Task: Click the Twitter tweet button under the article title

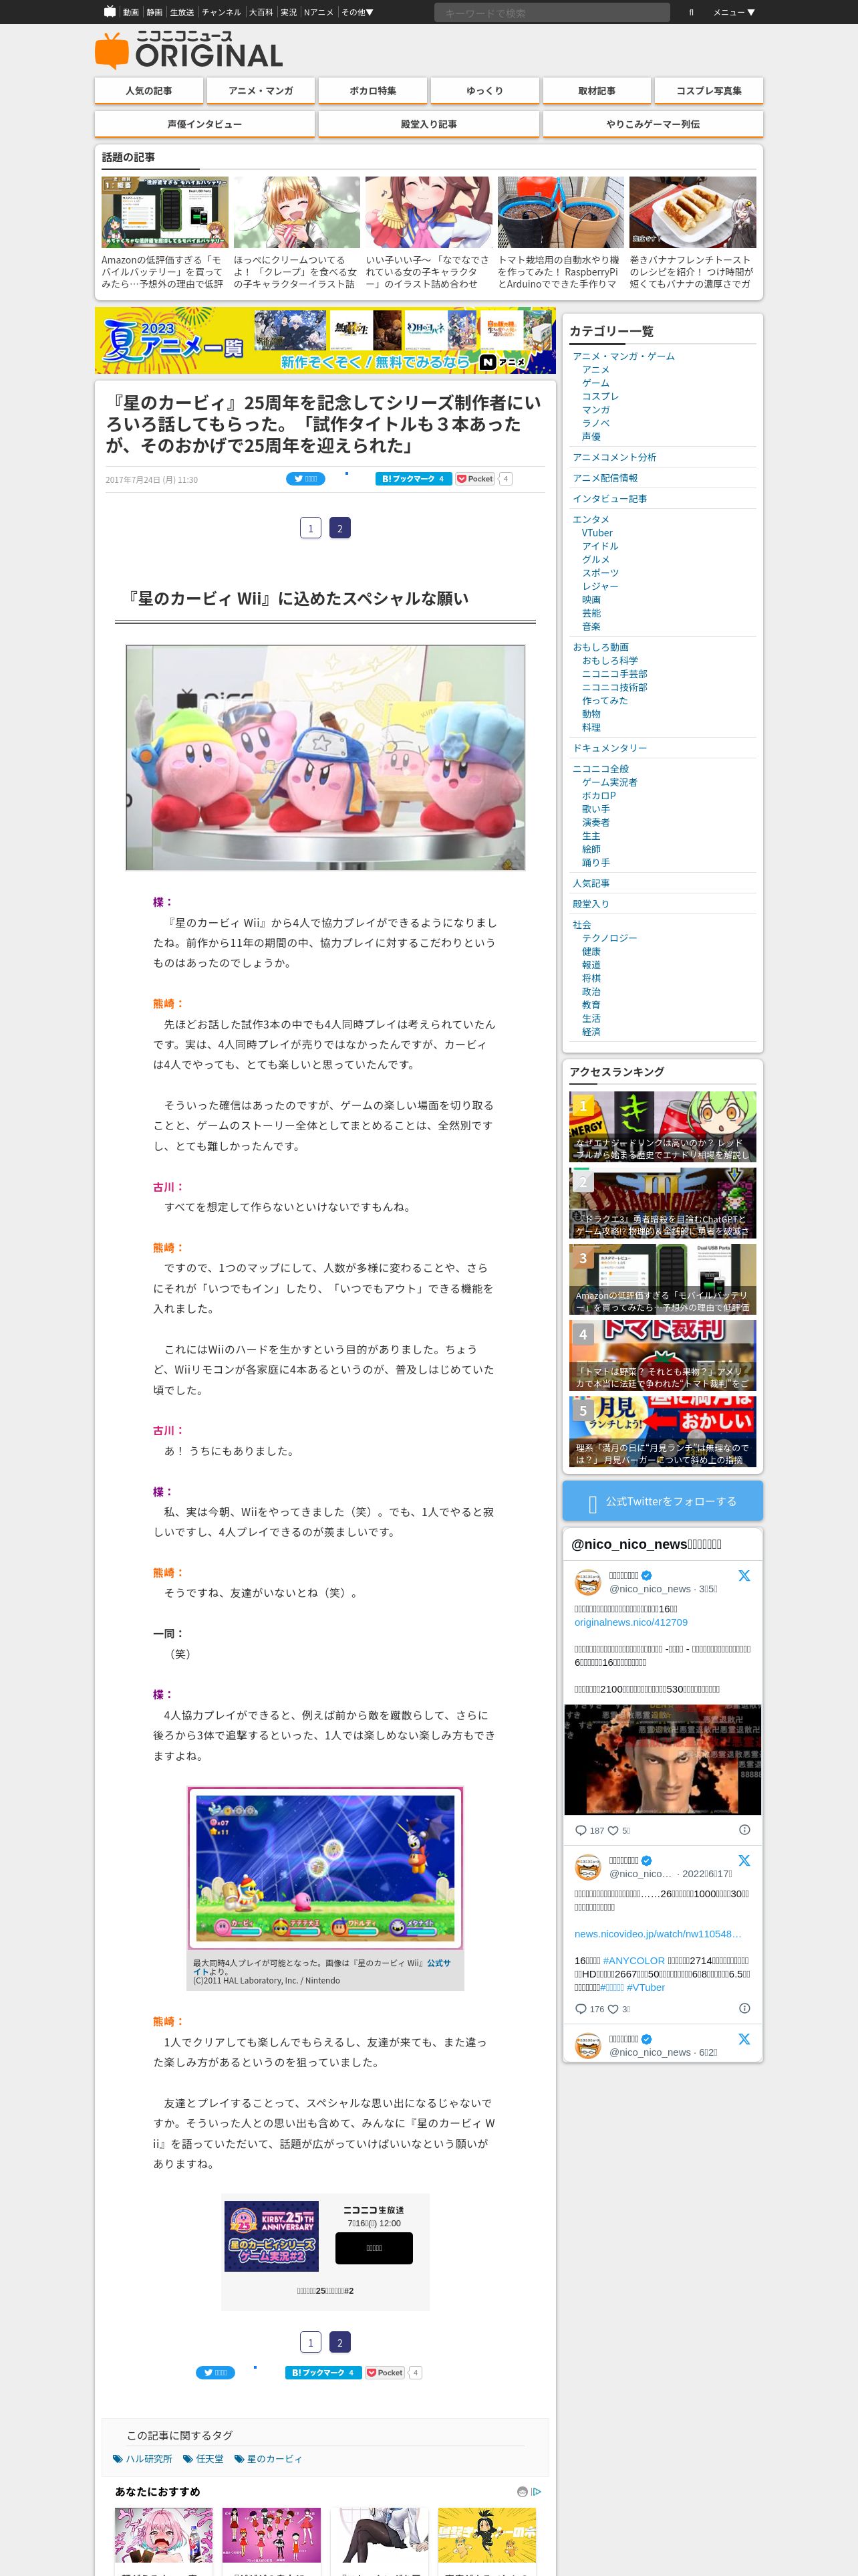Action: point(305,479)
